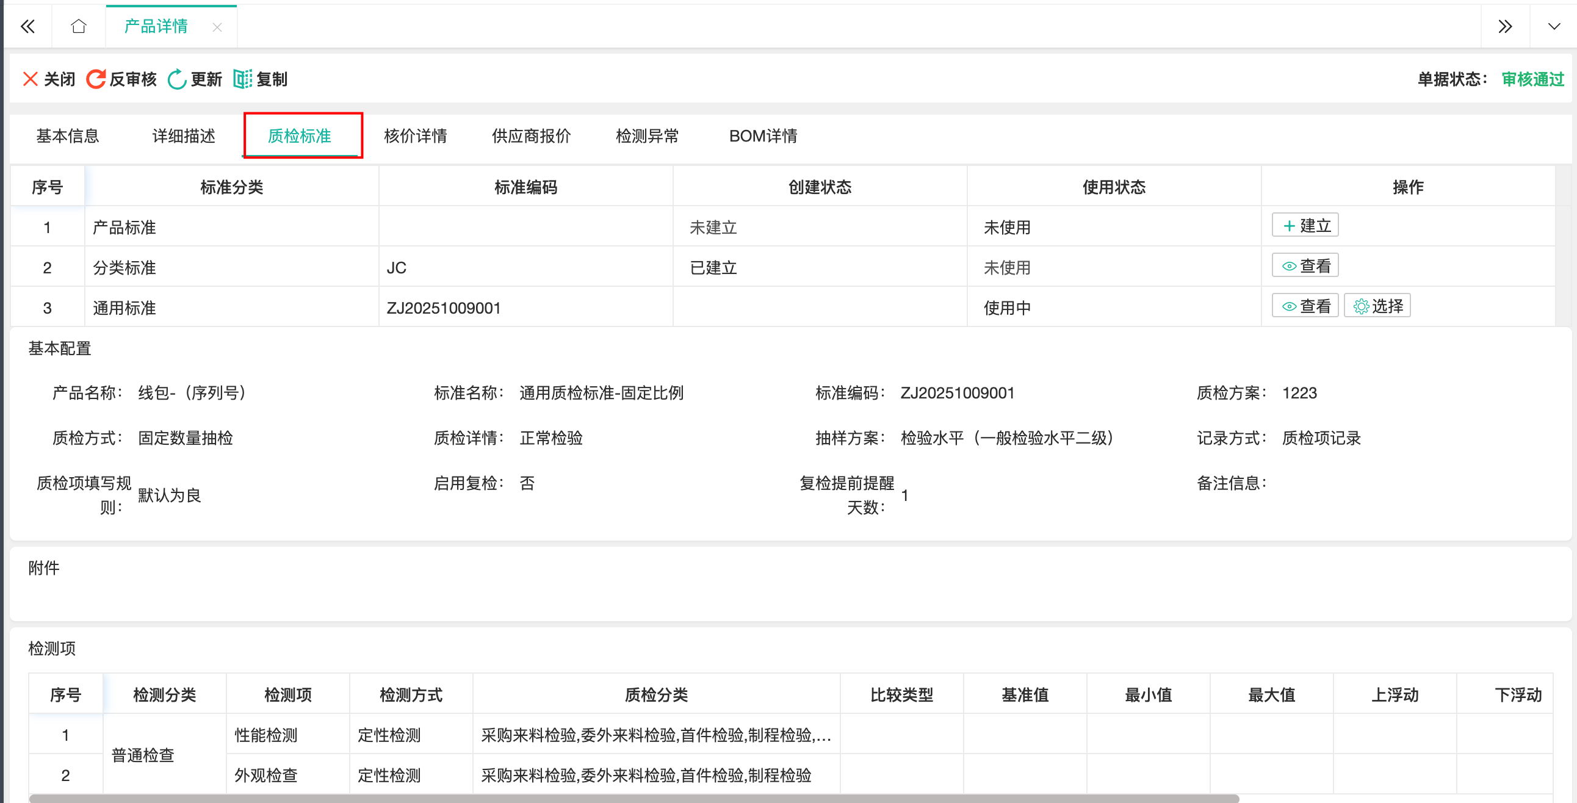Click 建立 button for 产品标准
The image size is (1577, 803).
pyautogui.click(x=1305, y=225)
